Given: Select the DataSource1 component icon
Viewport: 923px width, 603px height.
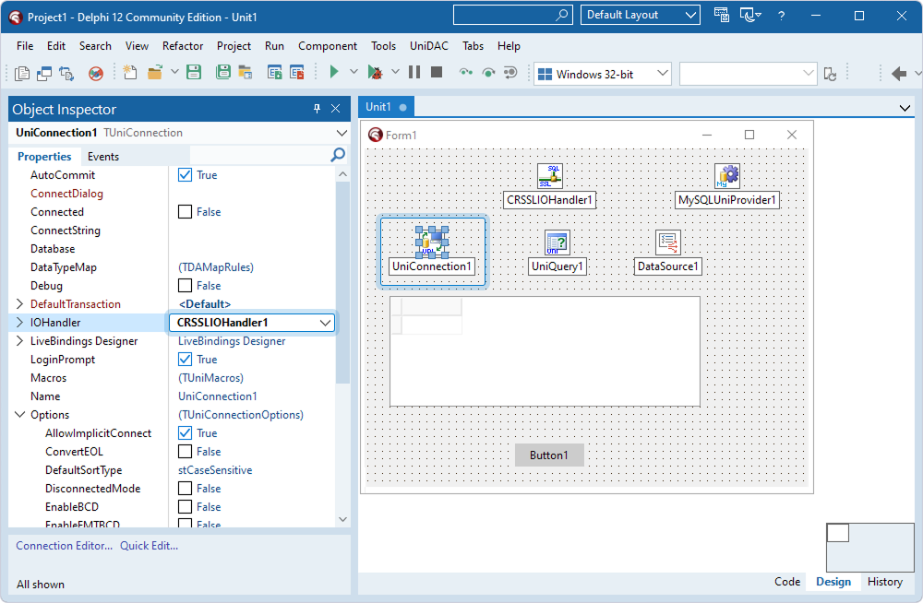Looking at the screenshot, I should pyautogui.click(x=668, y=242).
